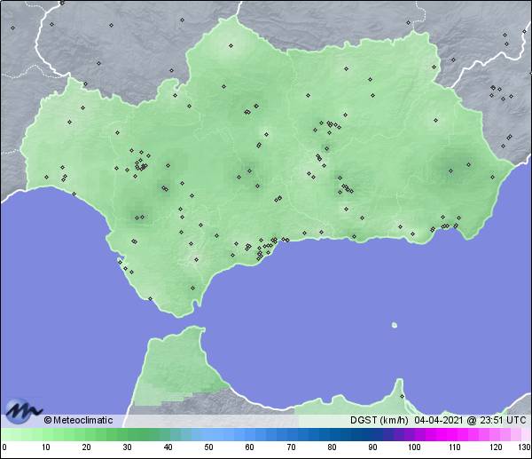The height and width of the screenshot is (459, 532).
Task: Click the small Alborán island in the sea
Action: (395, 325)
